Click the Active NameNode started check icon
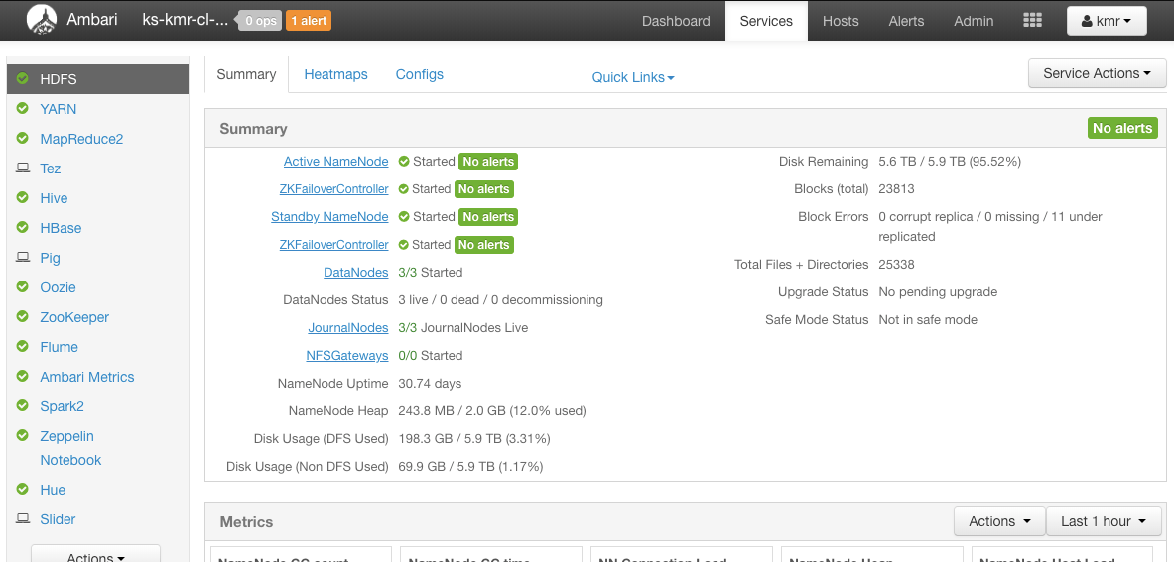Screen dimensions: 1174x562 pos(404,162)
